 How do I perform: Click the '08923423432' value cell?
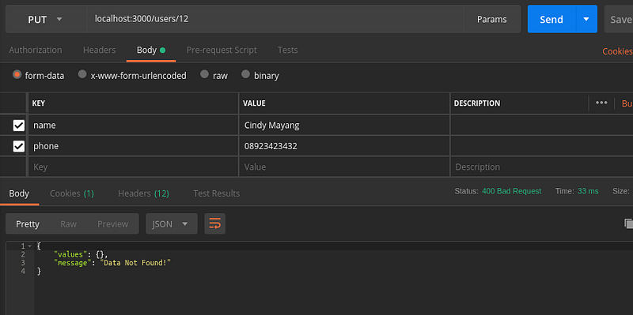[344, 146]
